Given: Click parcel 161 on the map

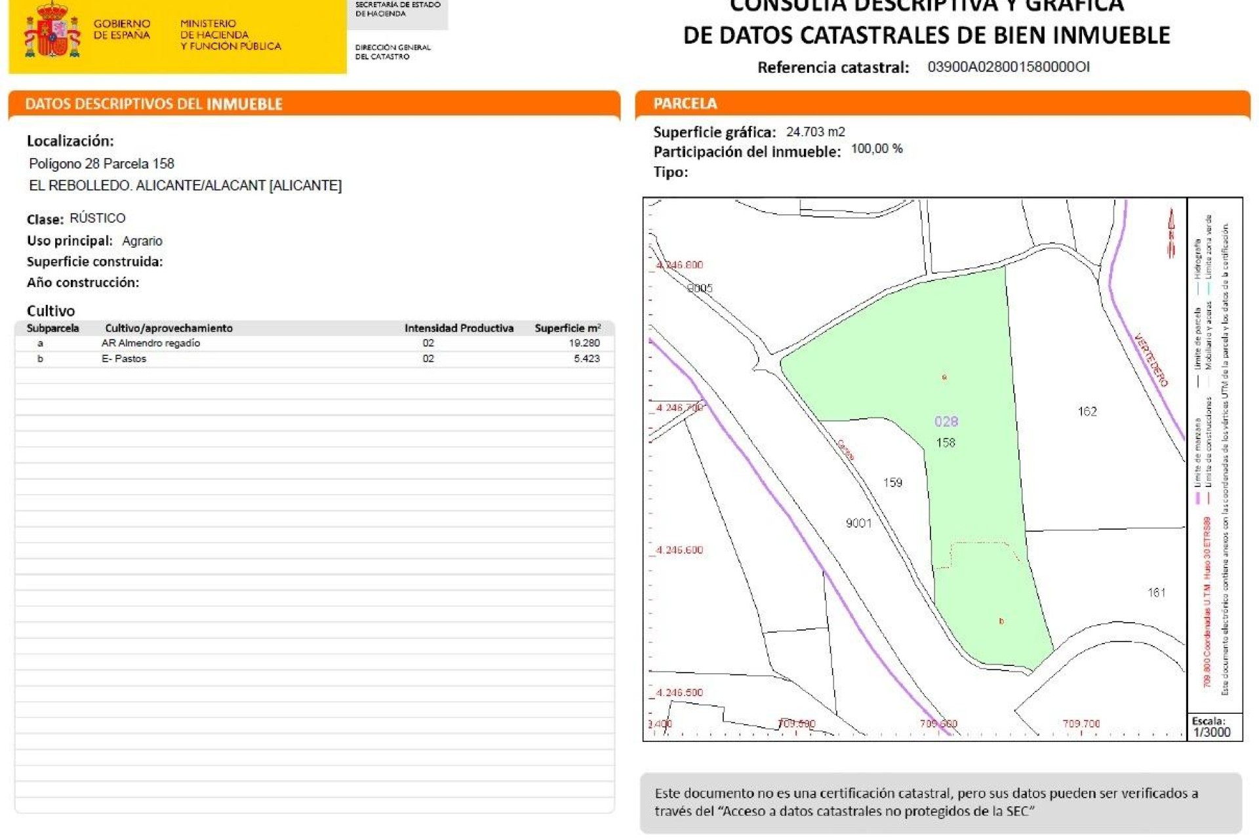Looking at the screenshot, I should (1157, 593).
